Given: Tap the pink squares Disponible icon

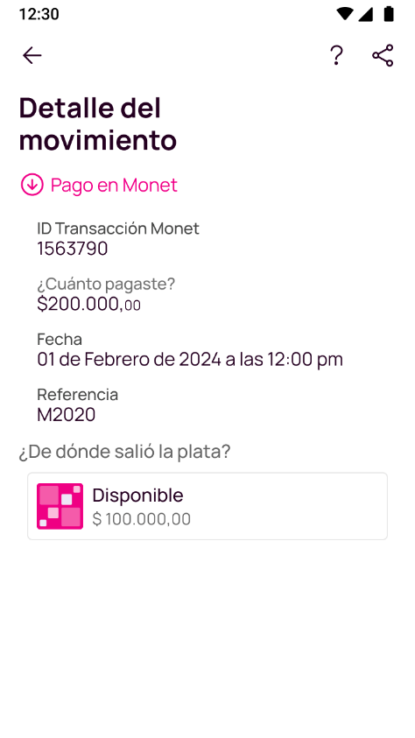Looking at the screenshot, I should [60, 506].
